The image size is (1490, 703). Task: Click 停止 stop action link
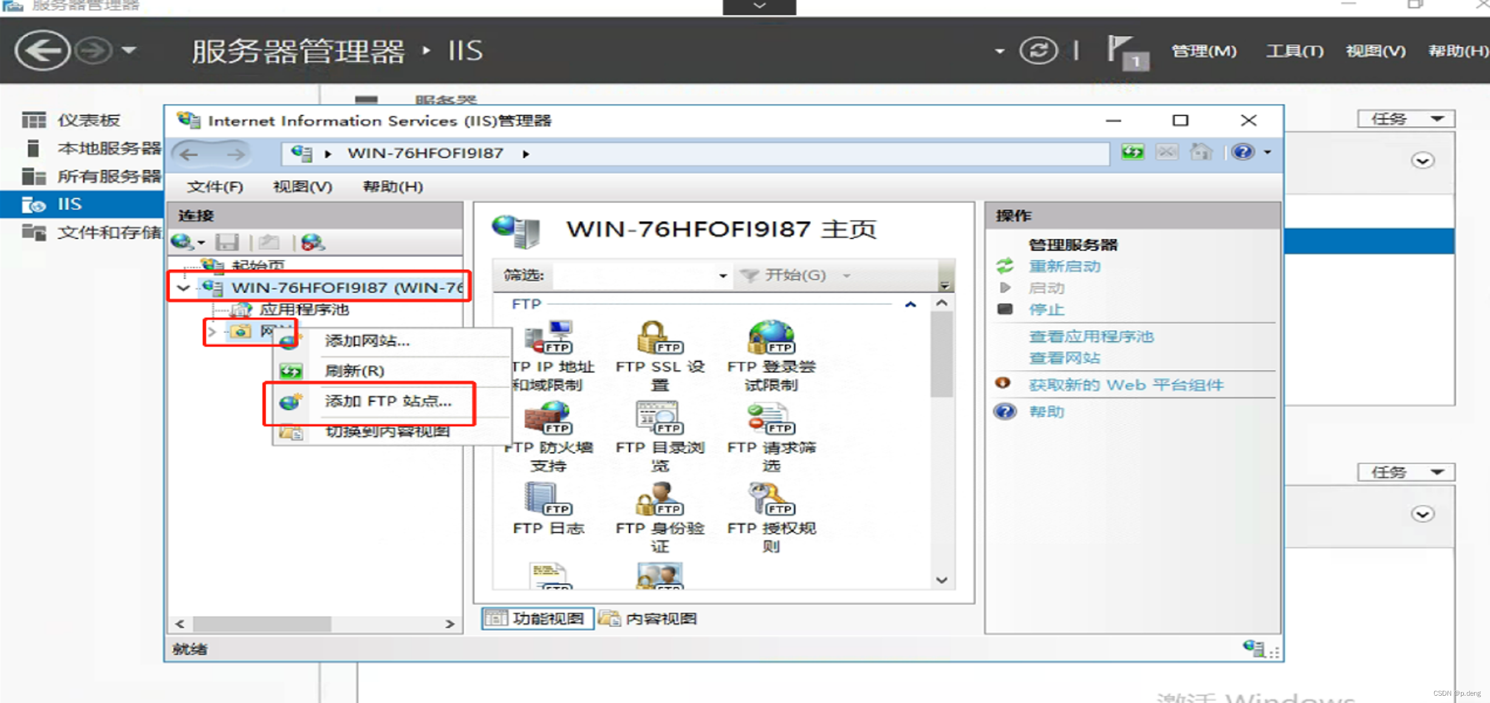pos(1046,310)
